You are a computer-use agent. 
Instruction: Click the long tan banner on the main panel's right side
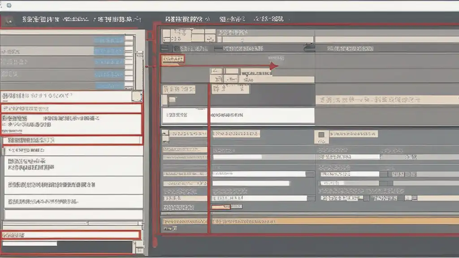click(387, 100)
